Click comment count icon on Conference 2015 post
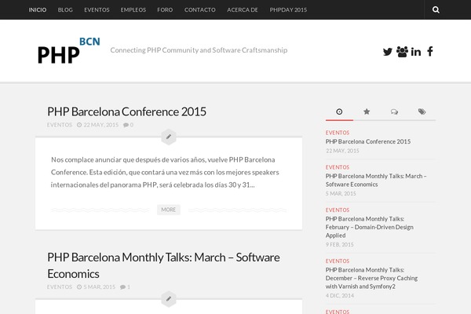Viewport: 471px width, 314px height. click(128, 125)
